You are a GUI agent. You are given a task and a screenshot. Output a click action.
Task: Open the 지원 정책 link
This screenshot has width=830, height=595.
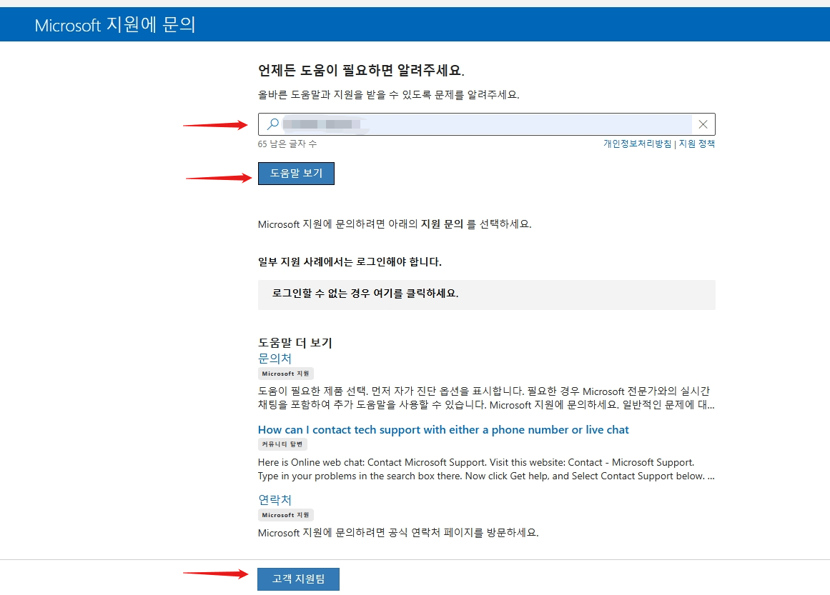coord(696,144)
